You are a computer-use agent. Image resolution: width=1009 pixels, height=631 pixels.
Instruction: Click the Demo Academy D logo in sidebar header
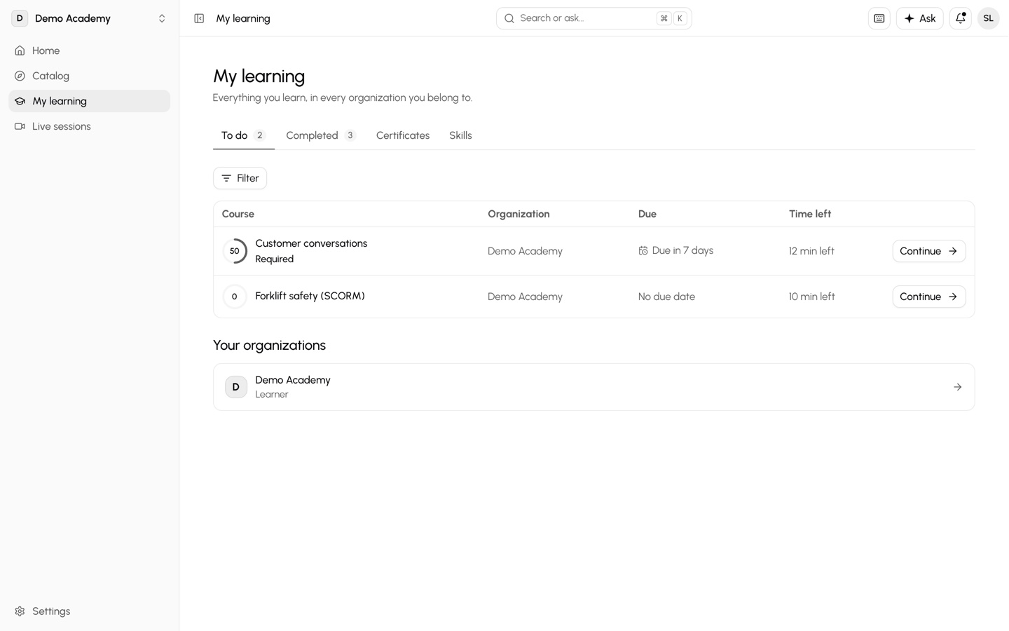20,18
